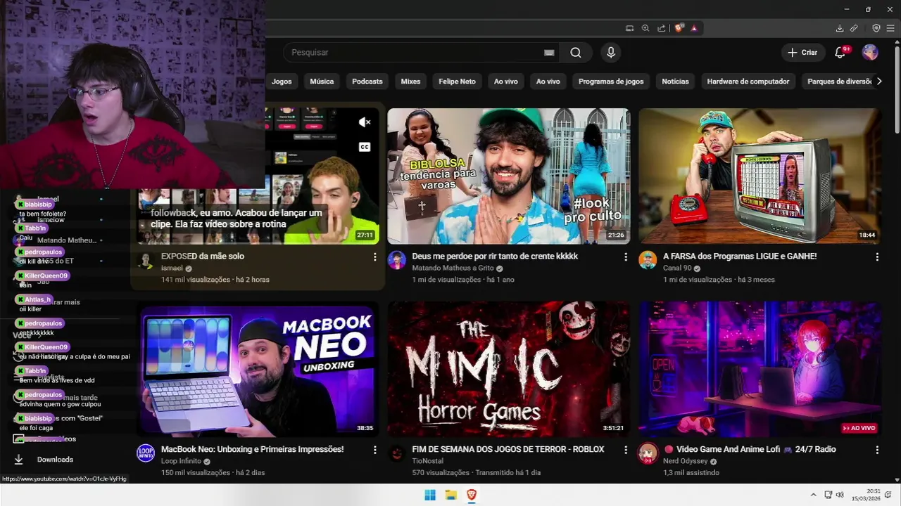This screenshot has width=901, height=506.
Task: Click the TioNostal channel avatar
Action: point(397,453)
